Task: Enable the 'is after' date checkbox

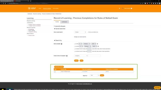Action: point(75,44)
